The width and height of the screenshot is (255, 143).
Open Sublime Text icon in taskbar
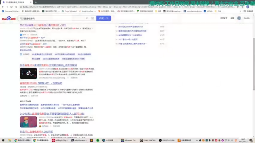(x=91, y=140)
